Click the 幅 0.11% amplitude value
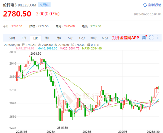 pyautogui.click(x=93, y=45)
